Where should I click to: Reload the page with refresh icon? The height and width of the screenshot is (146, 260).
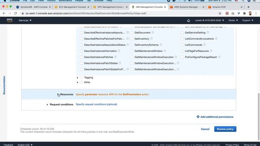(15, 13)
